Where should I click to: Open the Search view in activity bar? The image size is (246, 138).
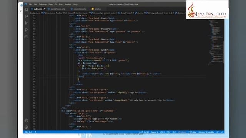click(26, 16)
